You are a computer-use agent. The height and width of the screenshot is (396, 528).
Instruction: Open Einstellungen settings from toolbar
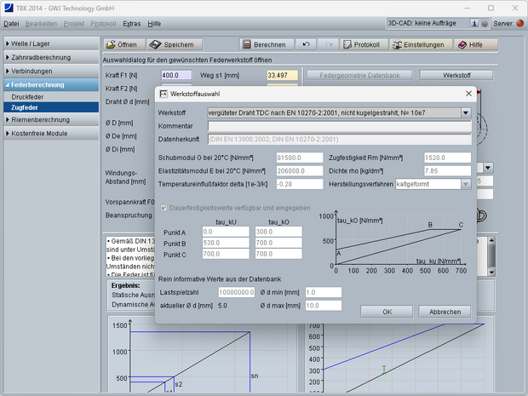397,44
